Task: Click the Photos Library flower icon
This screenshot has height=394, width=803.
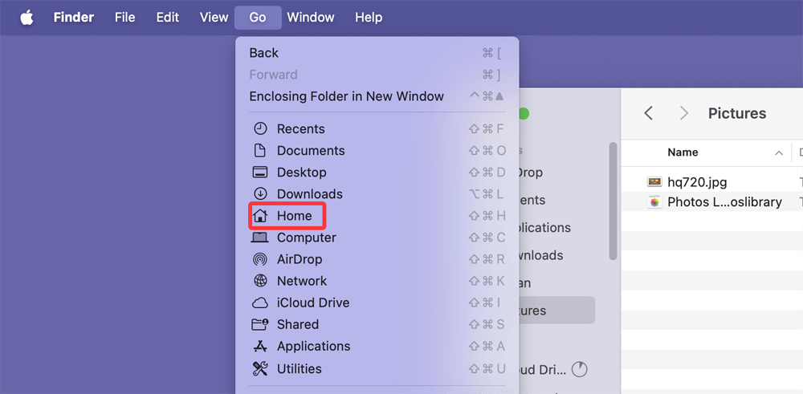Action: [x=654, y=202]
